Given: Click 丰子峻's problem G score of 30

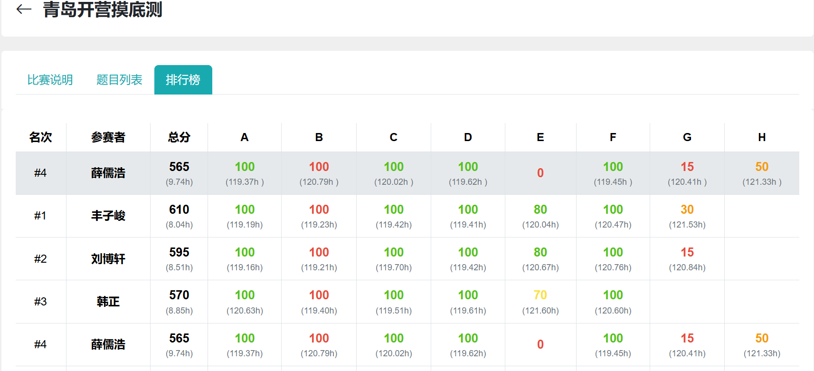Looking at the screenshot, I should (x=687, y=209).
